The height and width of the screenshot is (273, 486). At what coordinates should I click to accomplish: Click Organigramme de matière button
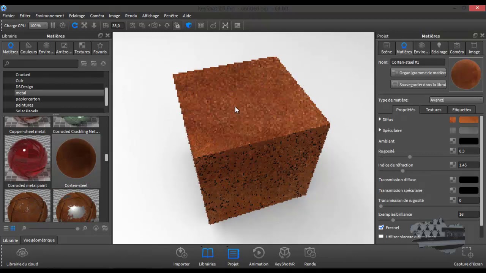[418, 73]
